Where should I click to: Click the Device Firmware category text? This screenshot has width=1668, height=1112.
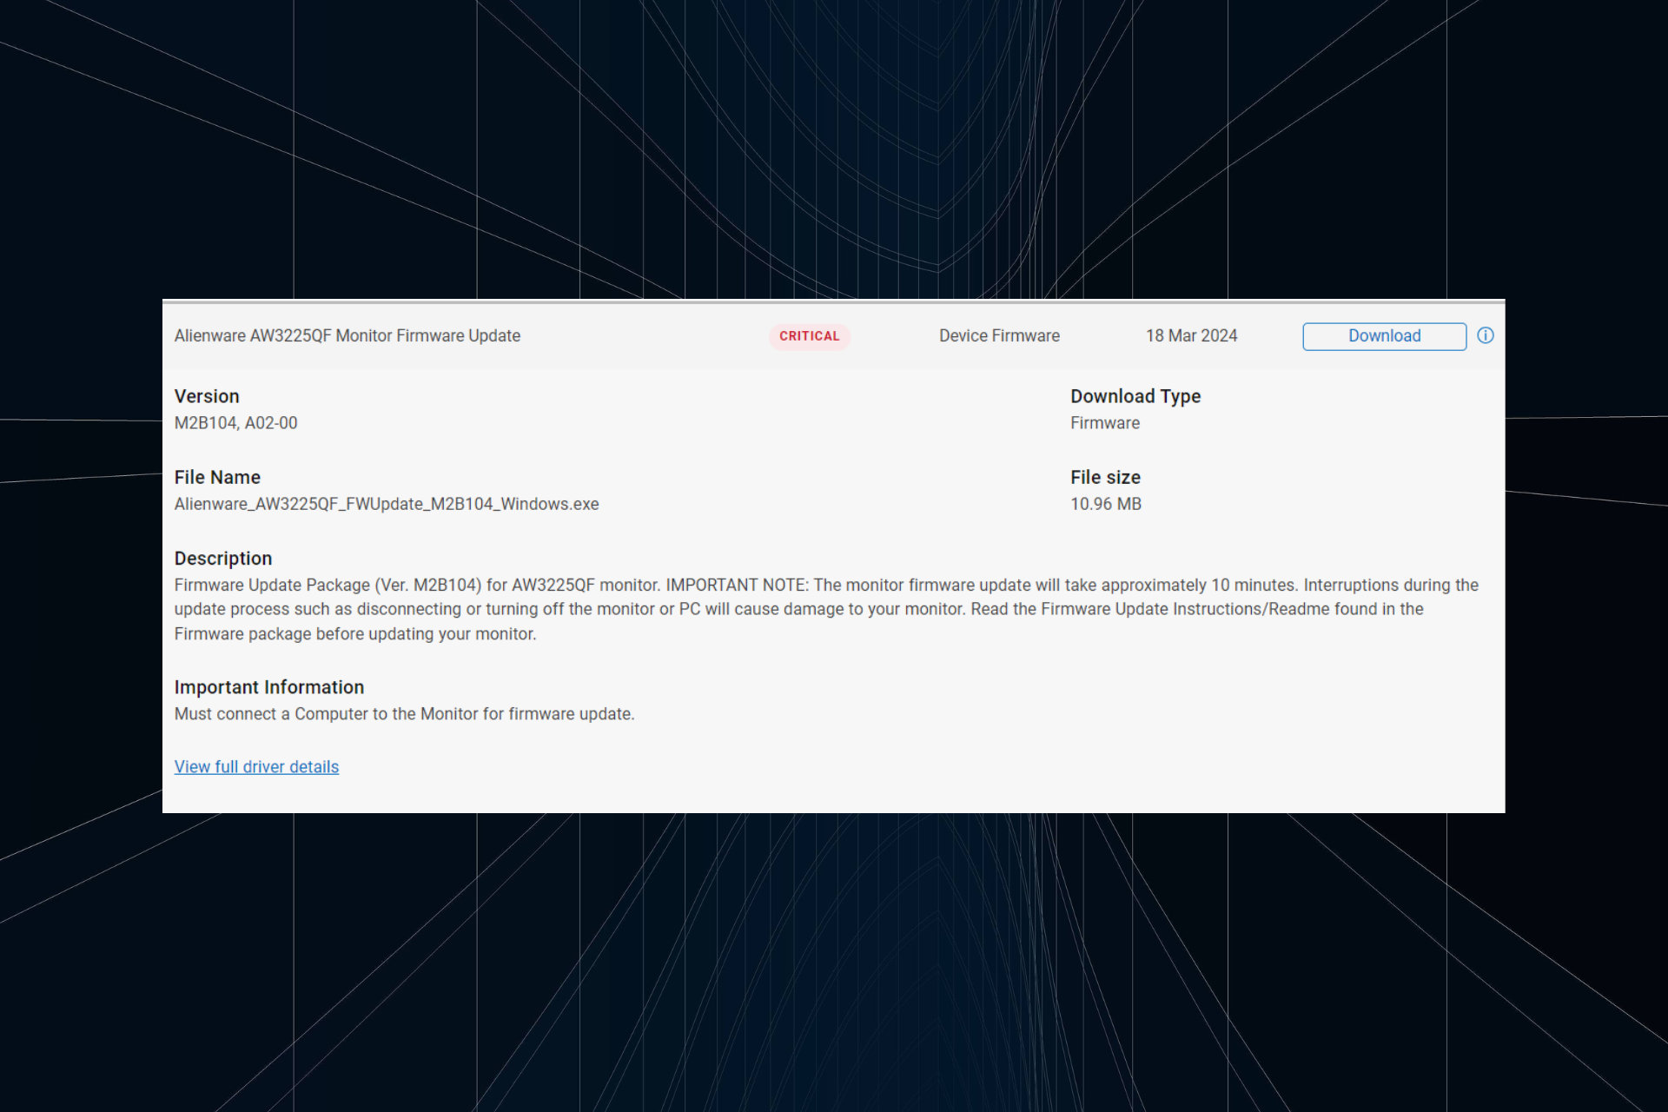999,336
